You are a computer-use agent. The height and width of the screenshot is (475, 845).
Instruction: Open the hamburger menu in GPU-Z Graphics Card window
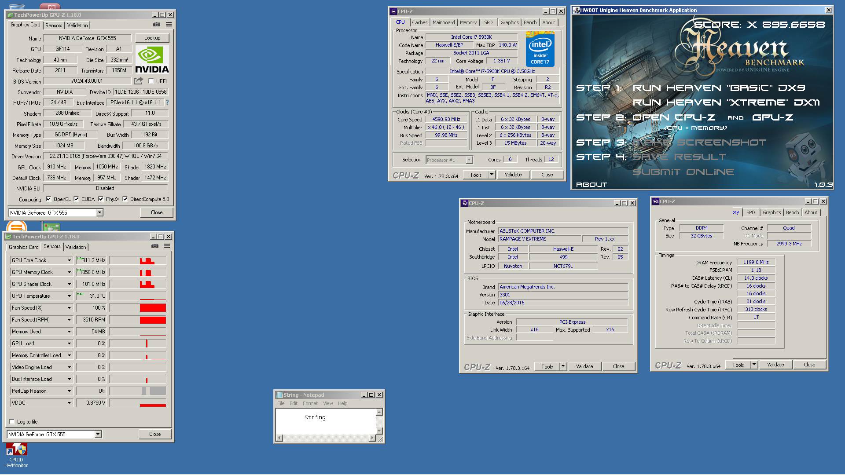point(169,25)
